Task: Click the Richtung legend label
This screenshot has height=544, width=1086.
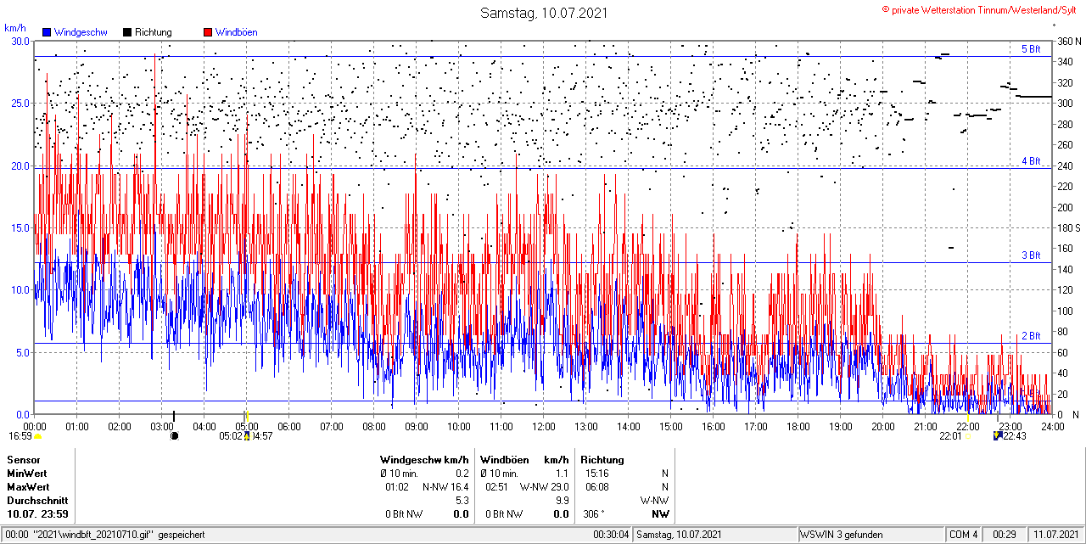Action: point(154,32)
